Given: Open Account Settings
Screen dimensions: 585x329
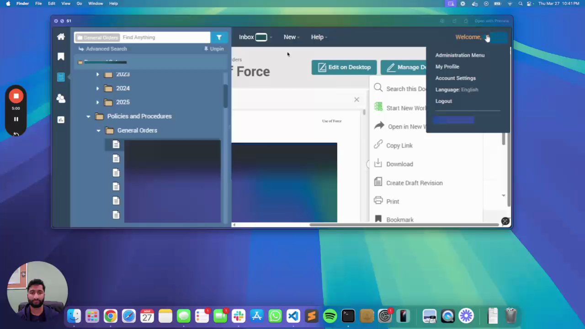Looking at the screenshot, I should [455, 78].
